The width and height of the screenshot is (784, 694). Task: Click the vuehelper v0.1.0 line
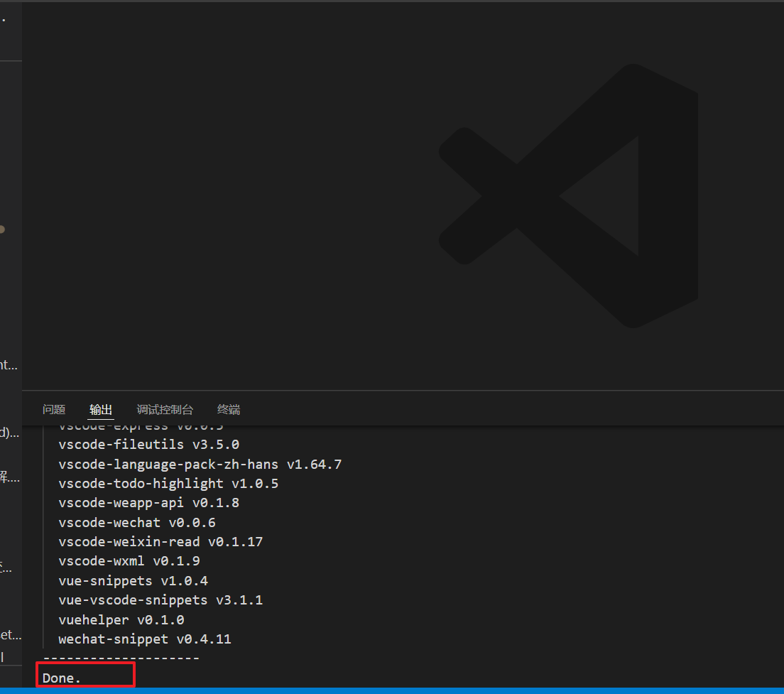(121, 620)
